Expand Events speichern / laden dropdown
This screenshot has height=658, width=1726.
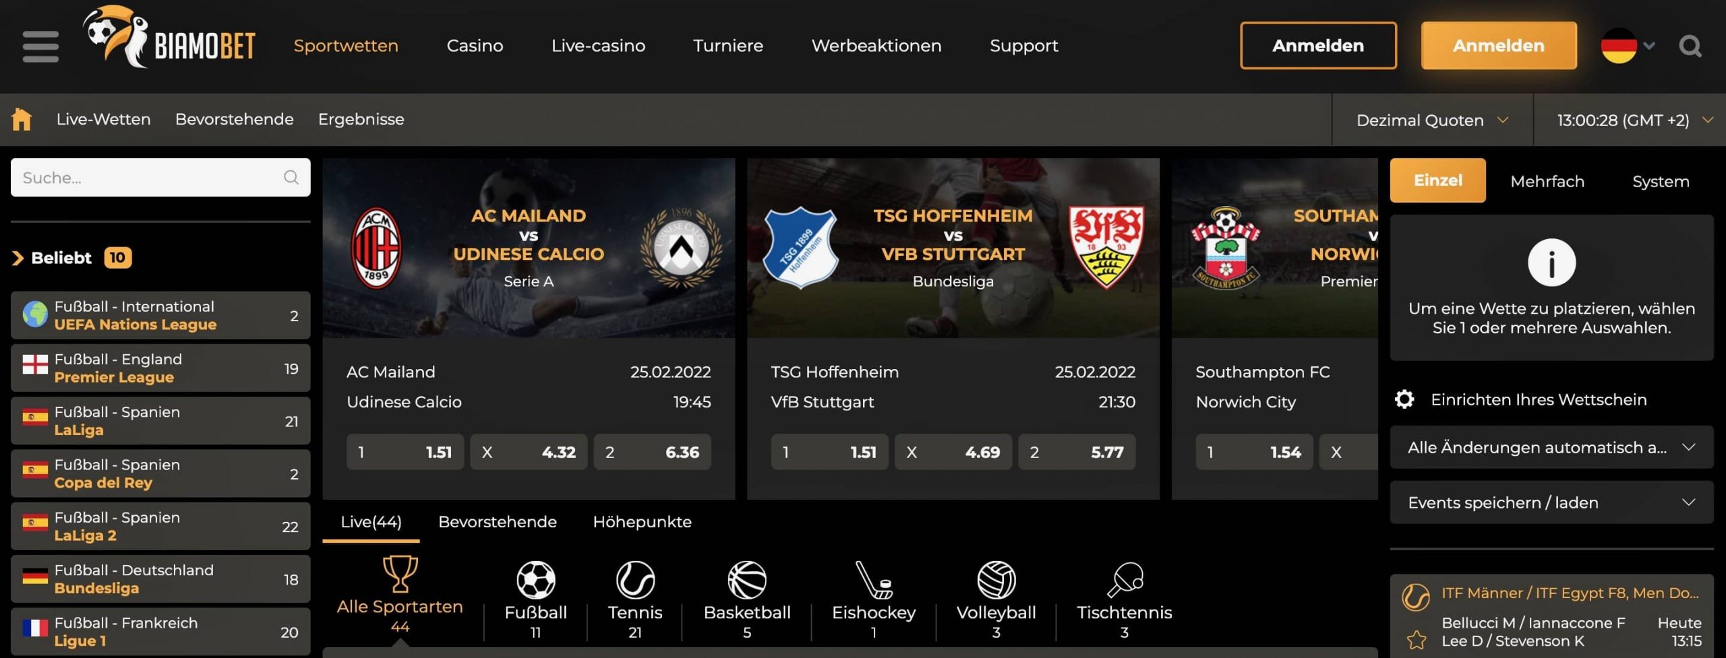coord(1551,502)
